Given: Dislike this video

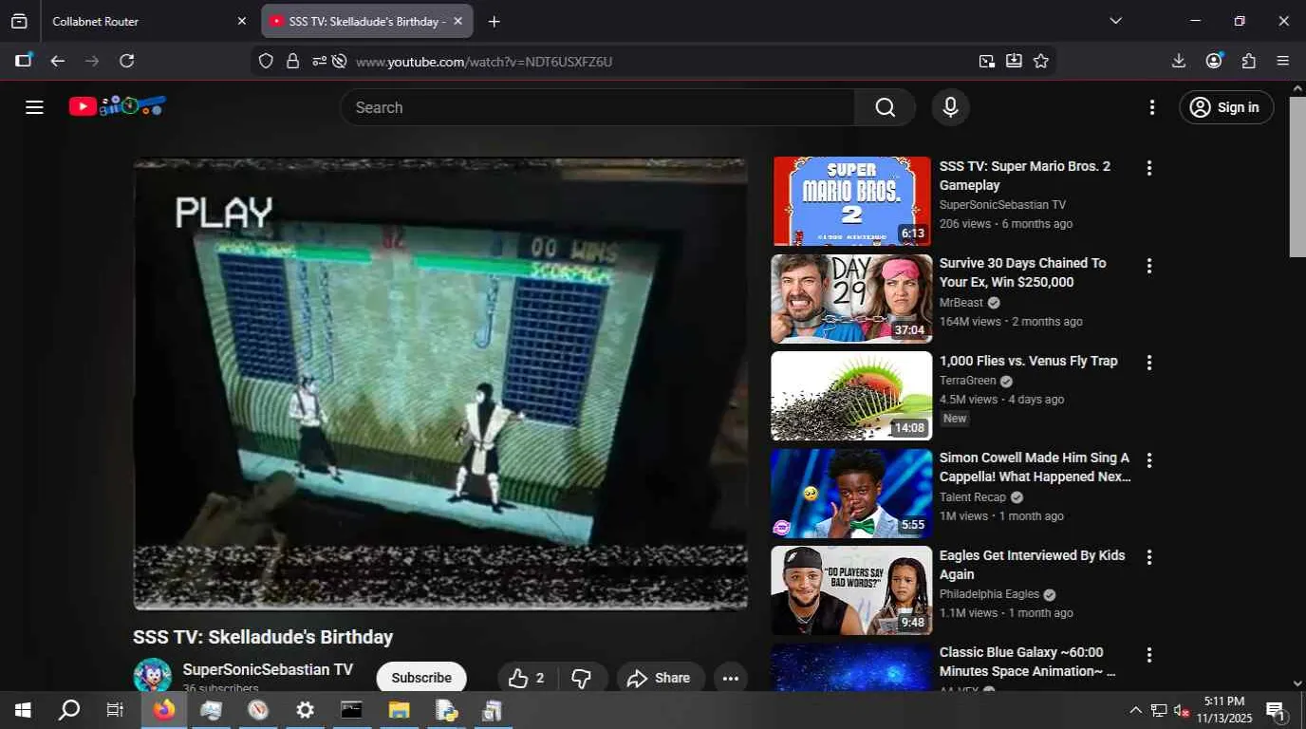Looking at the screenshot, I should pos(582,678).
